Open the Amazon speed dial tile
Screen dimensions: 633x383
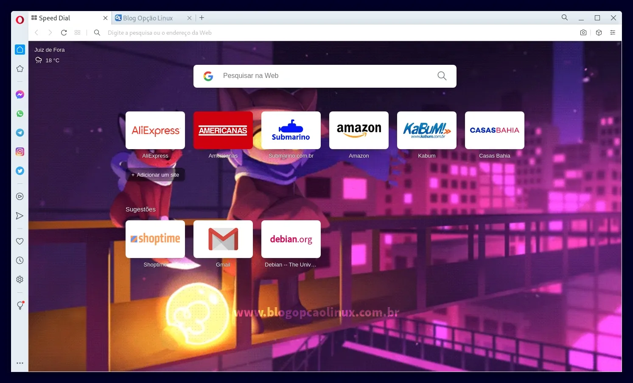click(359, 130)
